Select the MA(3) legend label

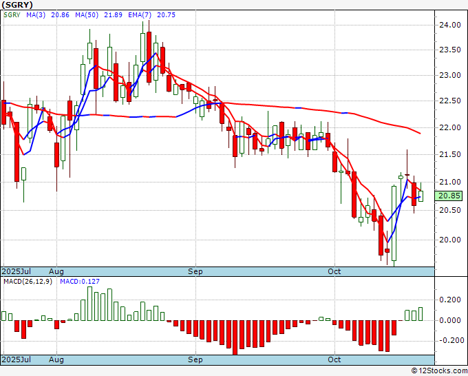(x=36, y=15)
